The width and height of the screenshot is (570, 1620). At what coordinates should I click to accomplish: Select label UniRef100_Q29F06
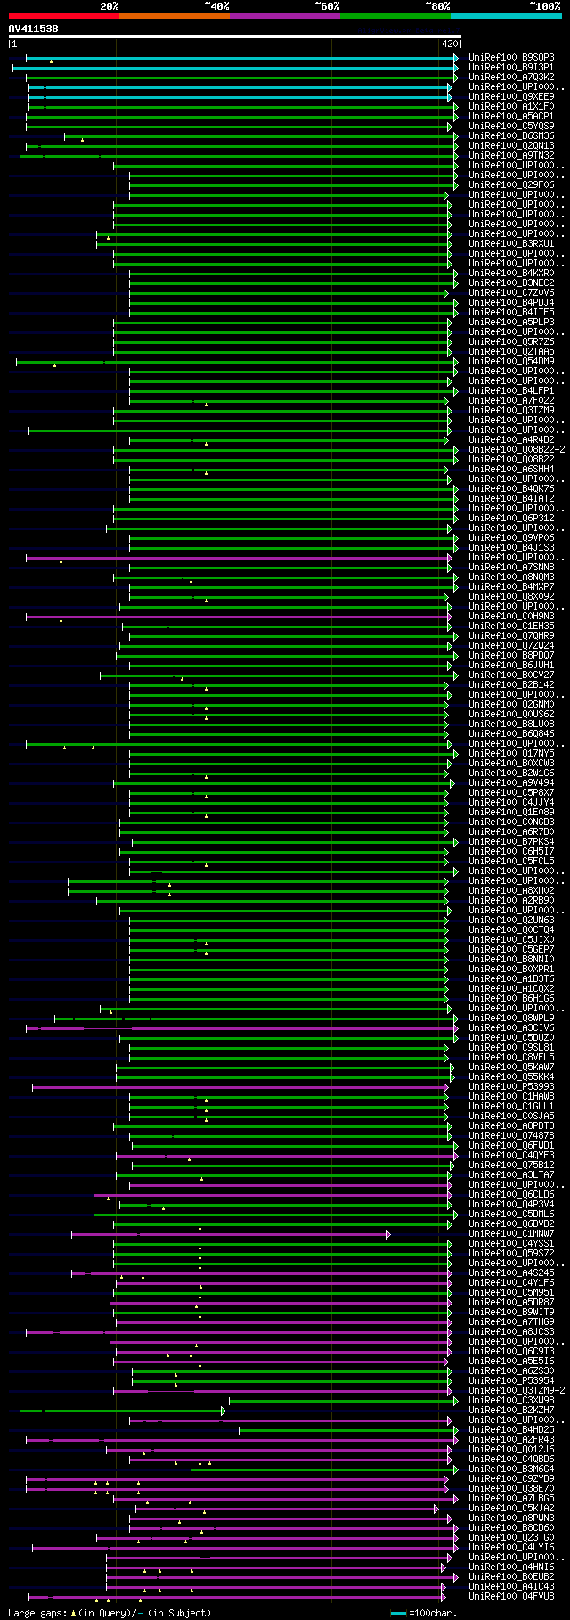coord(511,184)
